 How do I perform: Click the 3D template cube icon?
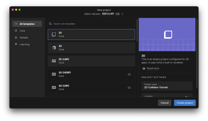coord(54,48)
